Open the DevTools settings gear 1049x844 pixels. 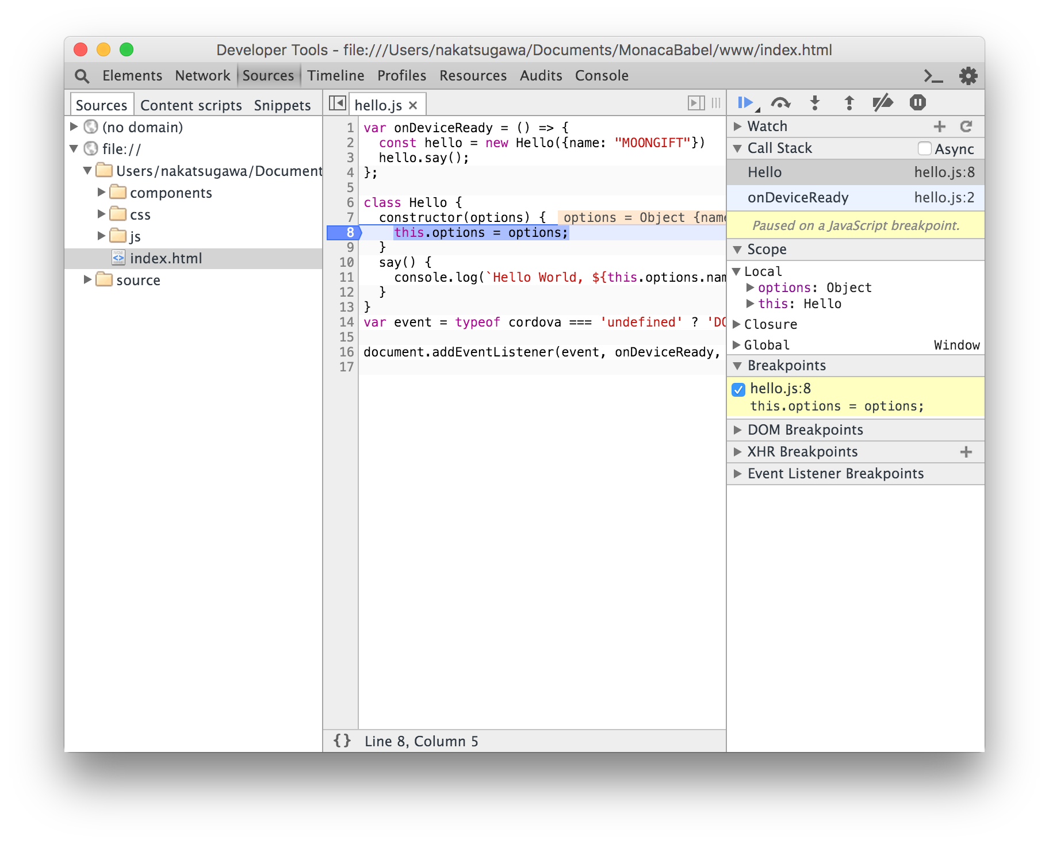[x=968, y=76]
